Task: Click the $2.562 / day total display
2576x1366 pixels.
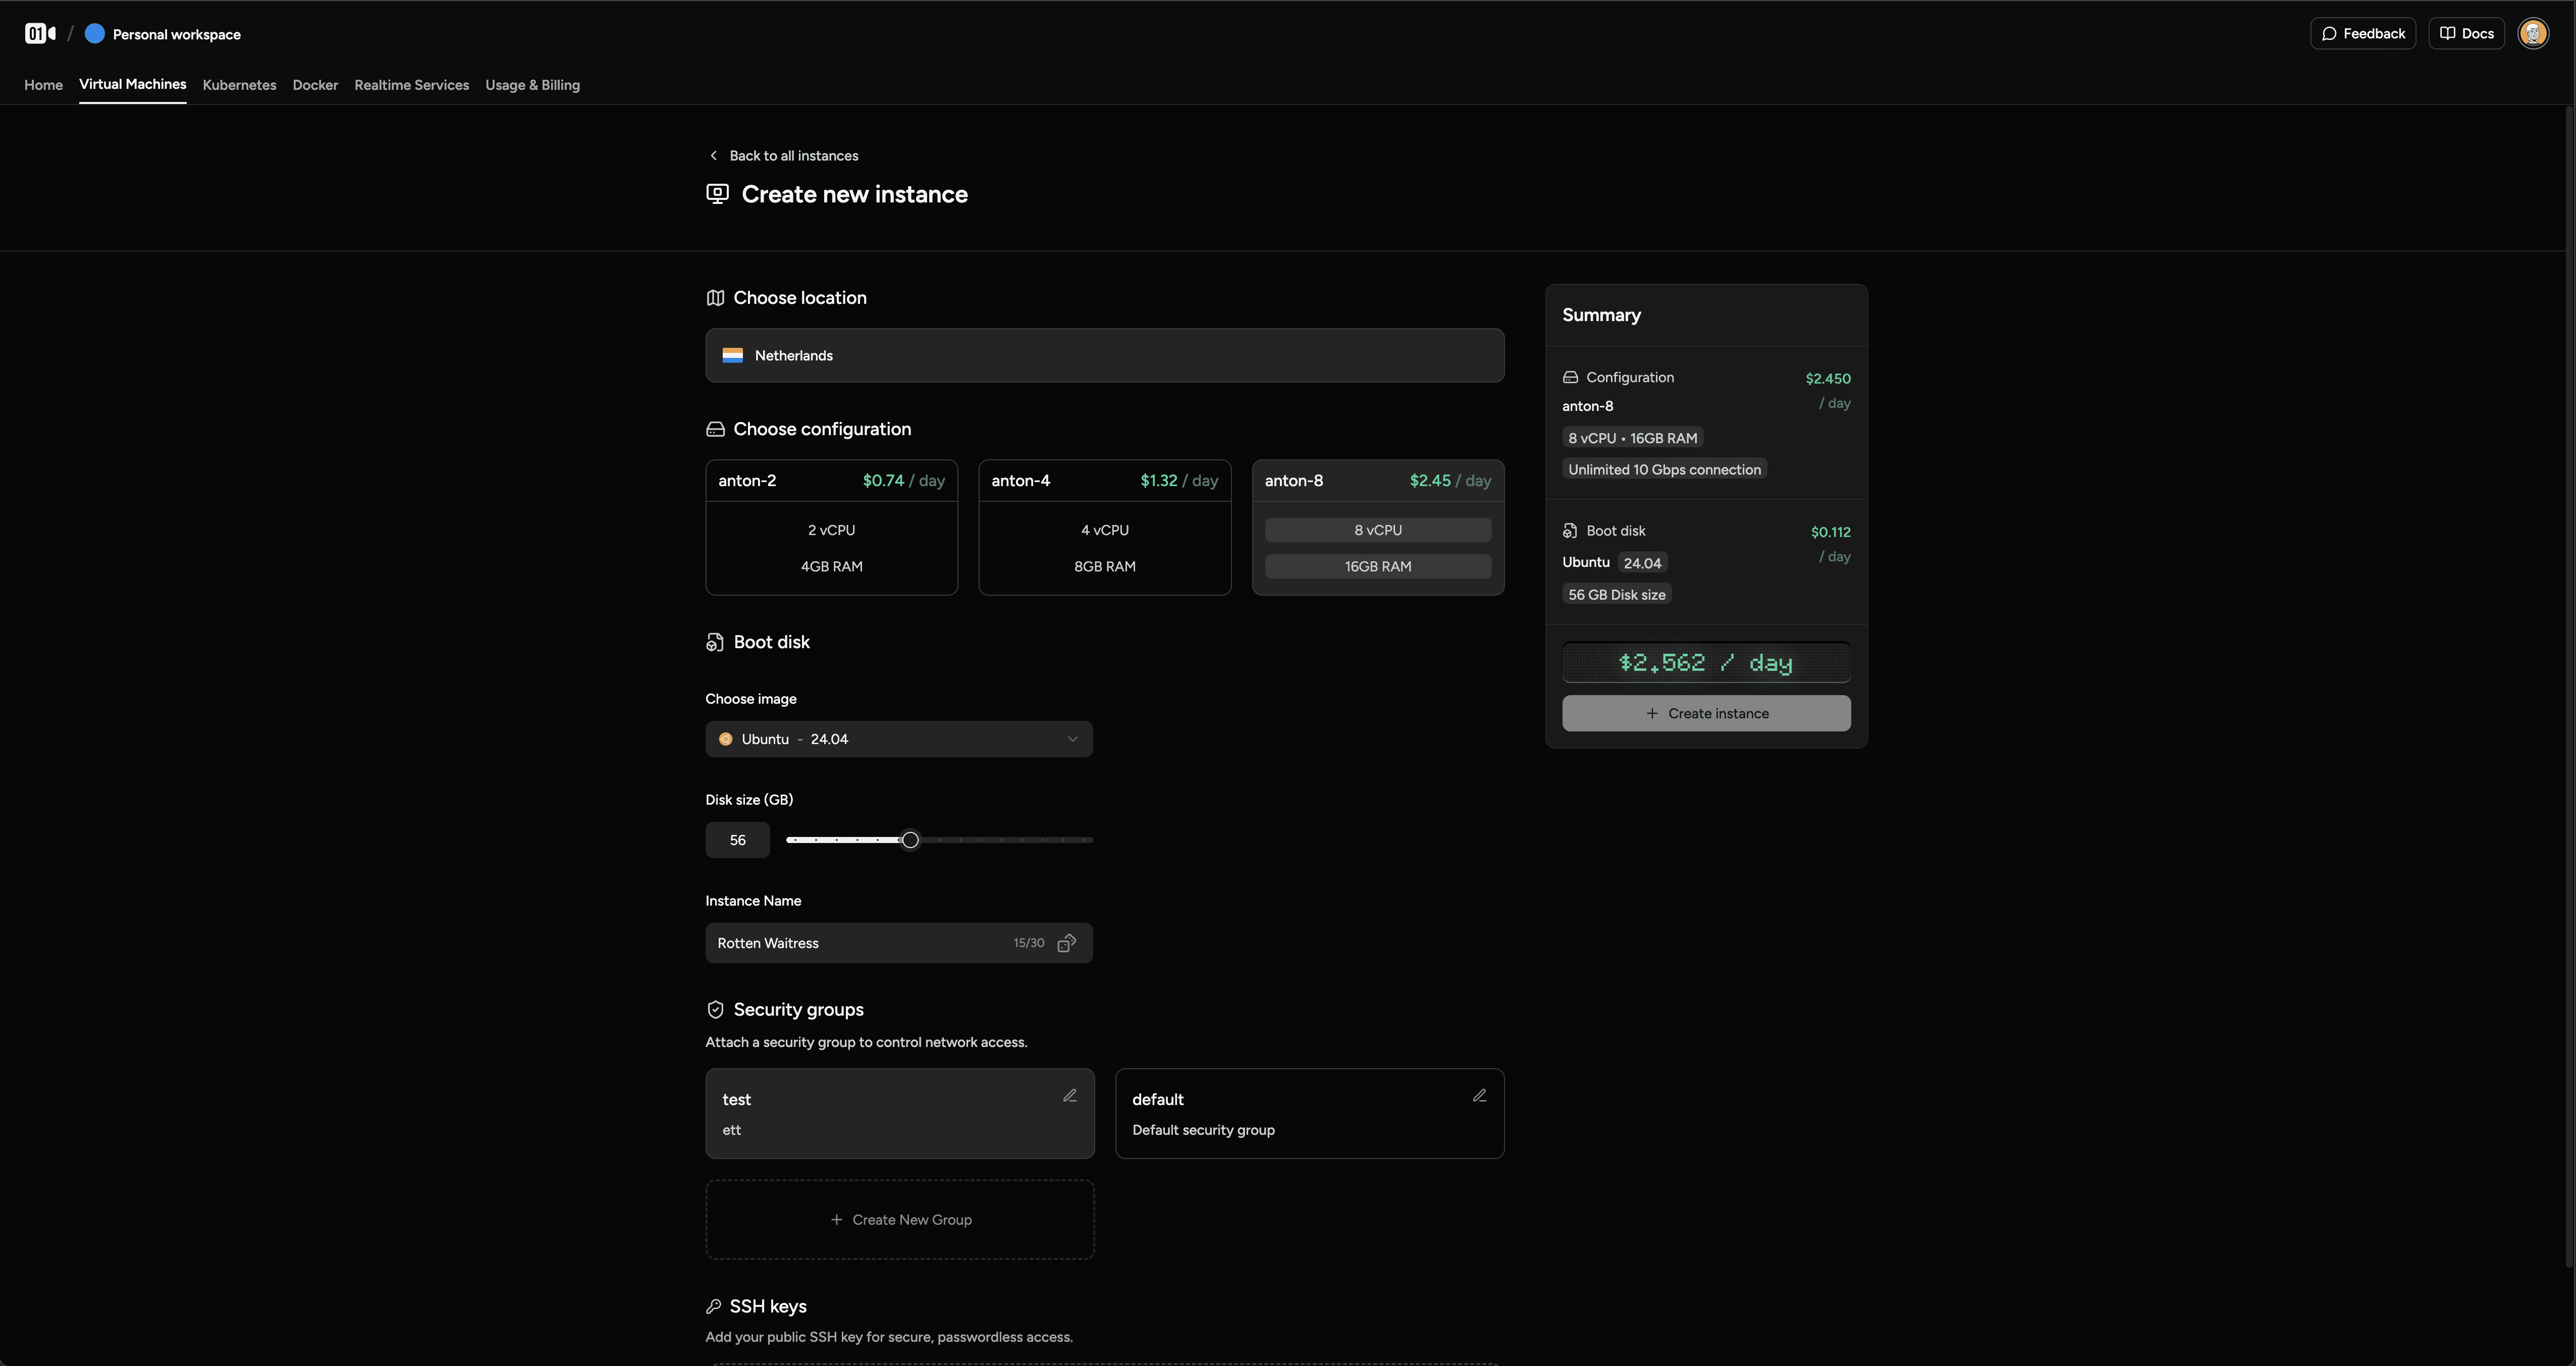Action: (x=1706, y=662)
